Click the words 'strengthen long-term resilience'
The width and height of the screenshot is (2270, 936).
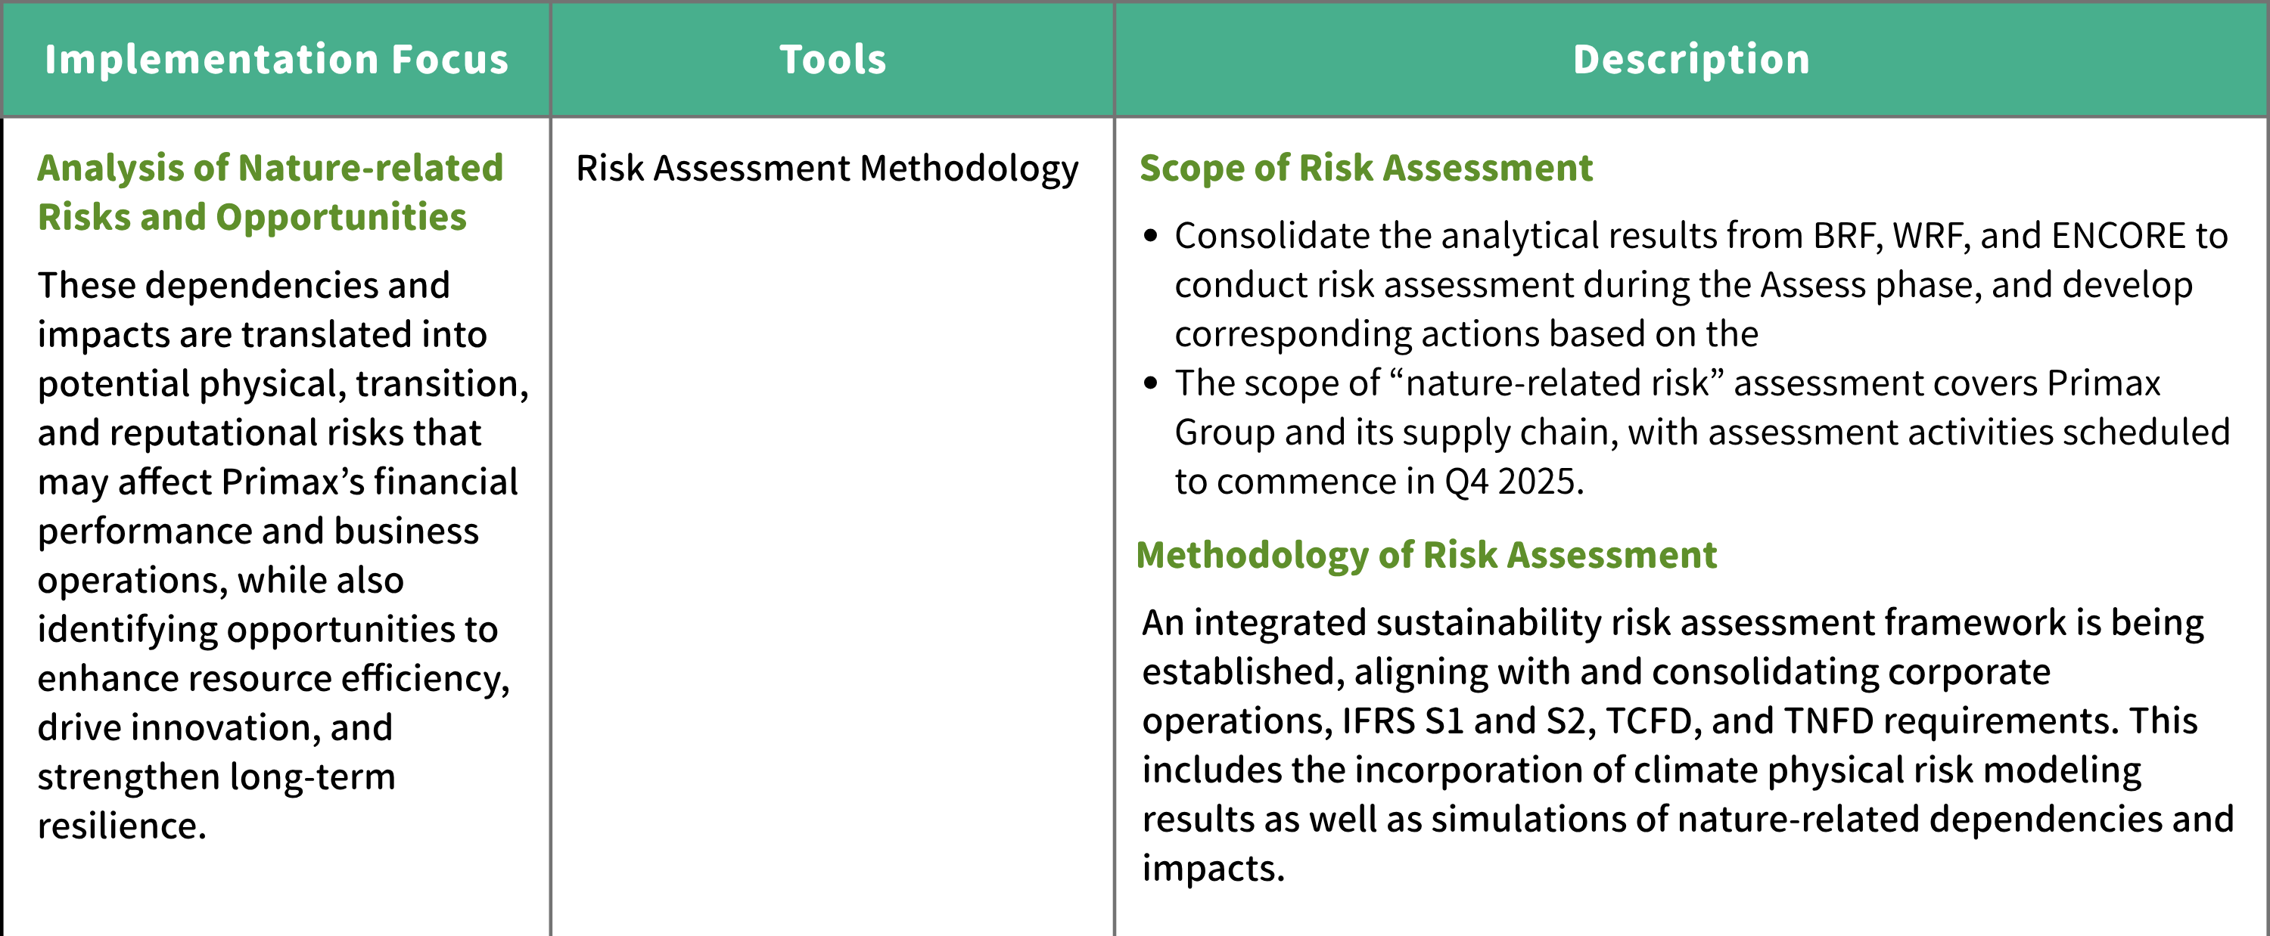coord(216,801)
